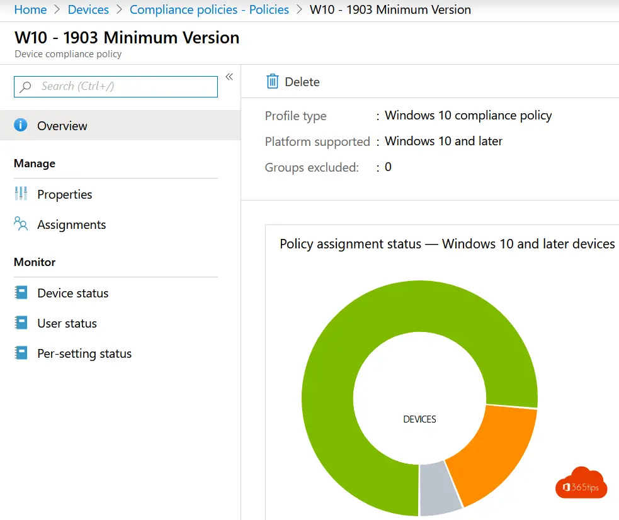Click the Monitor section heading

point(35,262)
